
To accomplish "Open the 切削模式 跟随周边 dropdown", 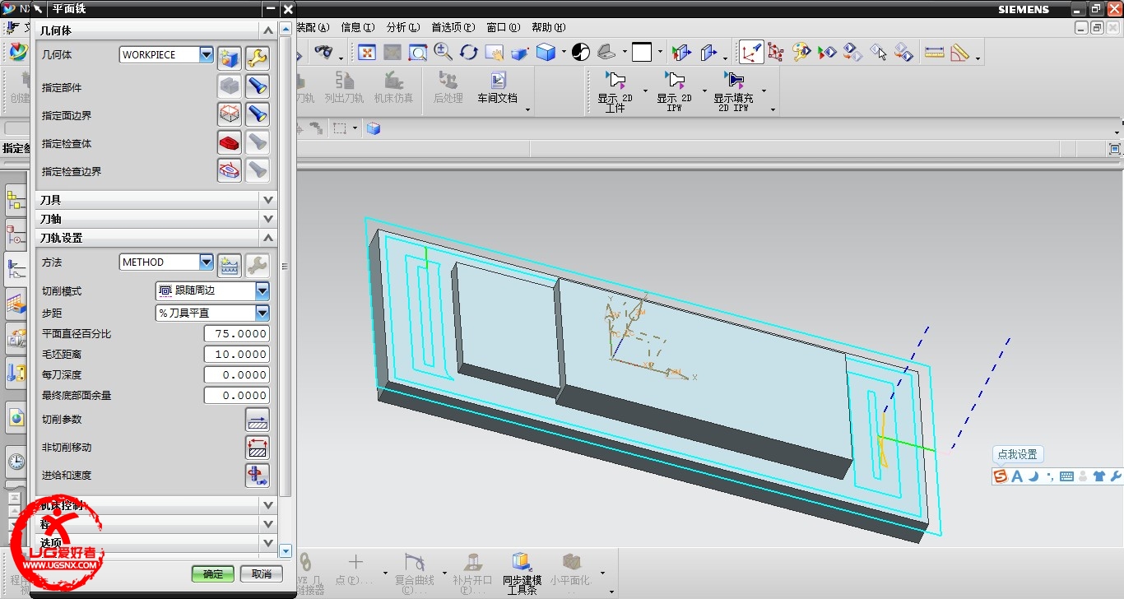I will pyautogui.click(x=262, y=291).
